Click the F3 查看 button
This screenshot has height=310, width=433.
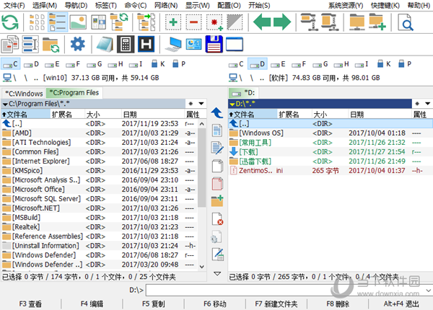(30, 304)
